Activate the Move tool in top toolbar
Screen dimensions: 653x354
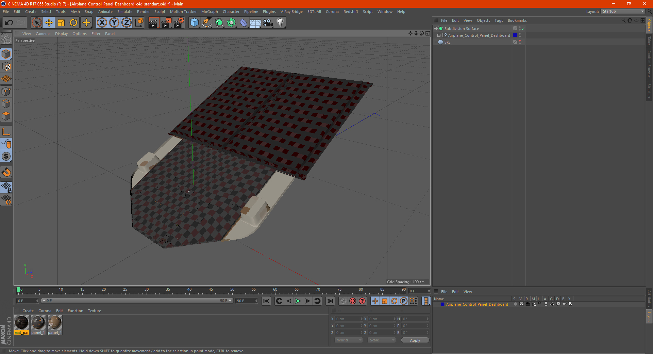click(x=49, y=23)
